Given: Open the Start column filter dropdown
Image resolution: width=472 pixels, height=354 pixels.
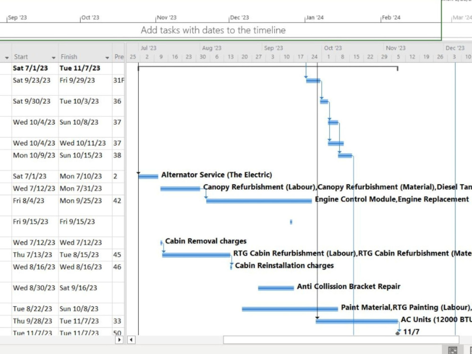Looking at the screenshot, I should 54,58.
